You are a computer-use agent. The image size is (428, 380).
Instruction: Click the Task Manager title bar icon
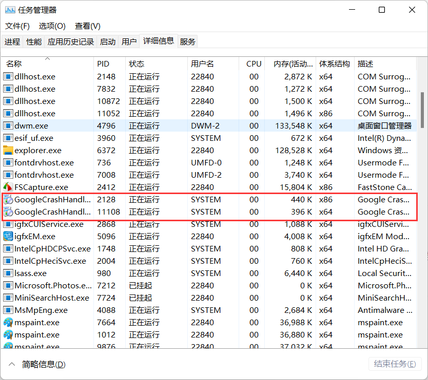pyautogui.click(x=10, y=10)
